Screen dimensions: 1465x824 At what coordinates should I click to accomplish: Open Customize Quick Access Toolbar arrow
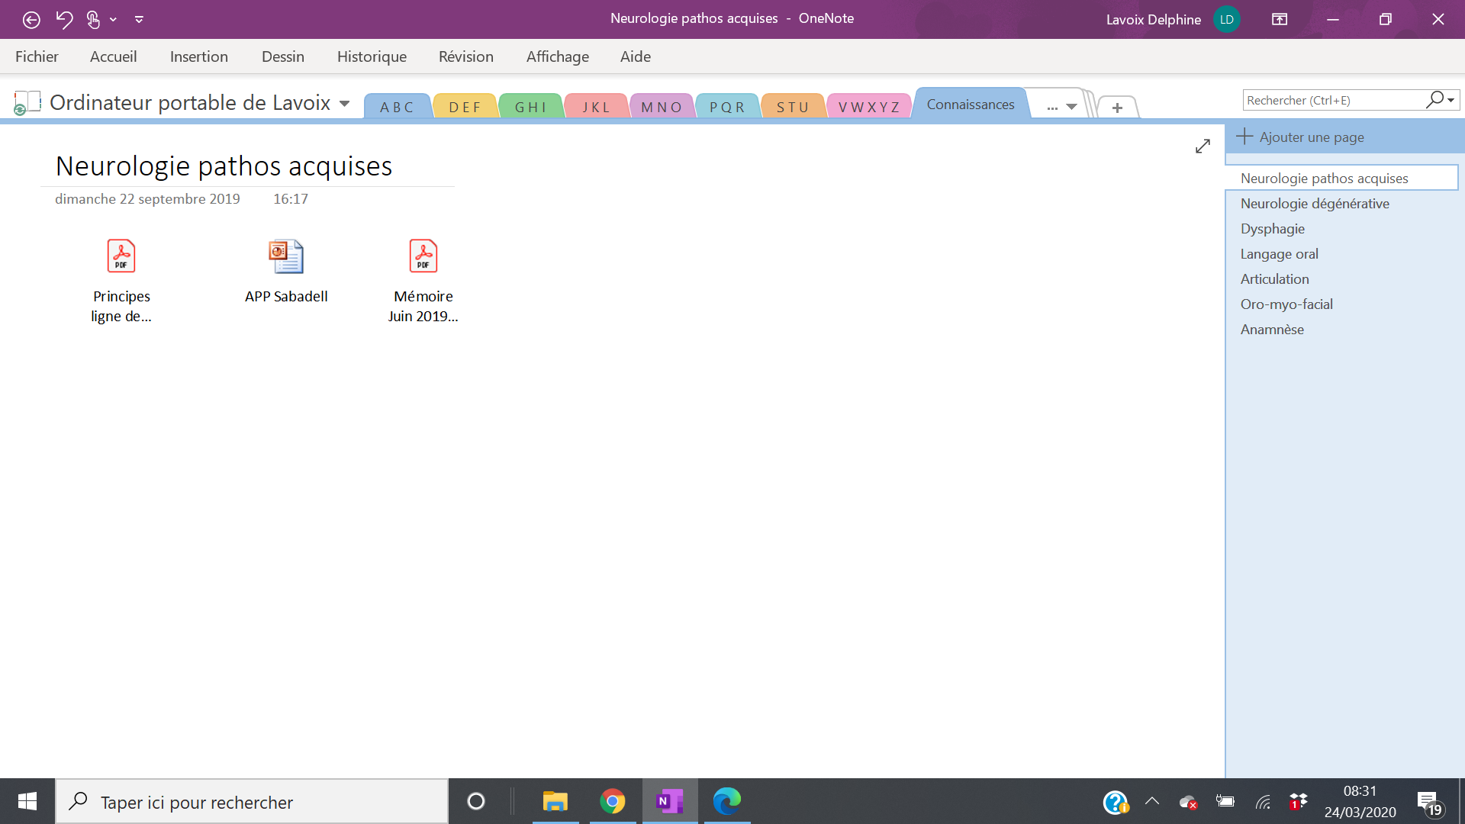[x=139, y=20]
